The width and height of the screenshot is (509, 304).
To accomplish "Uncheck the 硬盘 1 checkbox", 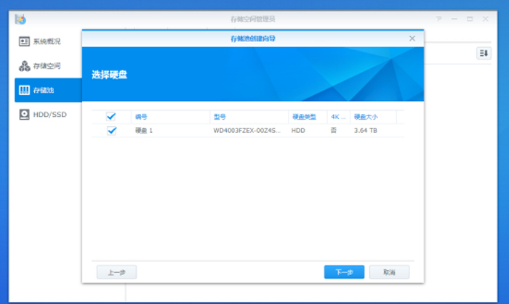I will tap(112, 131).
